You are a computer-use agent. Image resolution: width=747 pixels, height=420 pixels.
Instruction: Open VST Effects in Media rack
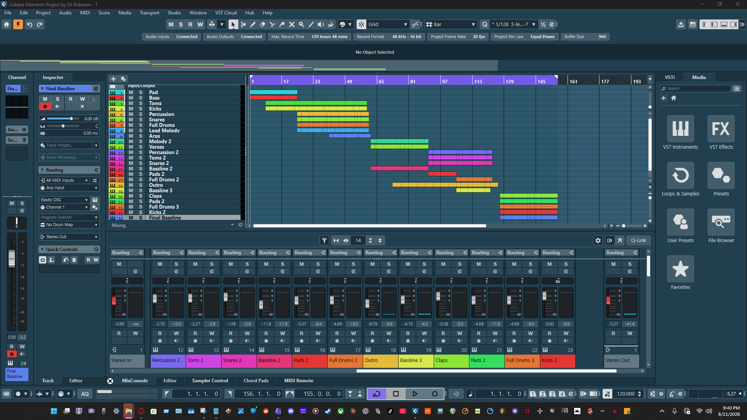(721, 133)
